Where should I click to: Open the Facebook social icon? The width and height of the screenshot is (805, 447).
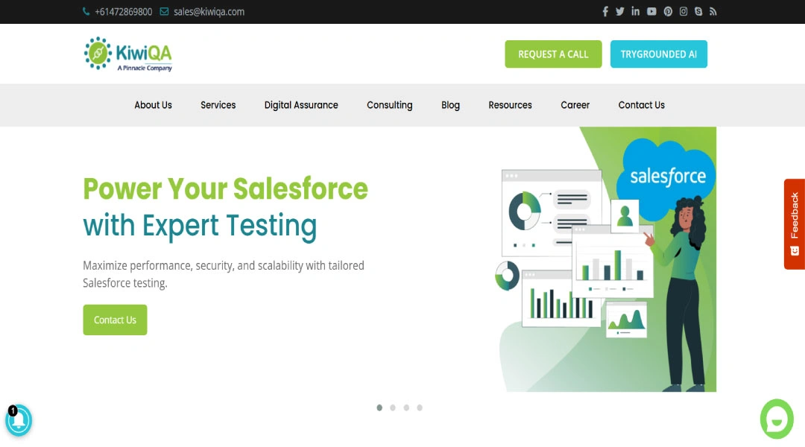tap(605, 11)
